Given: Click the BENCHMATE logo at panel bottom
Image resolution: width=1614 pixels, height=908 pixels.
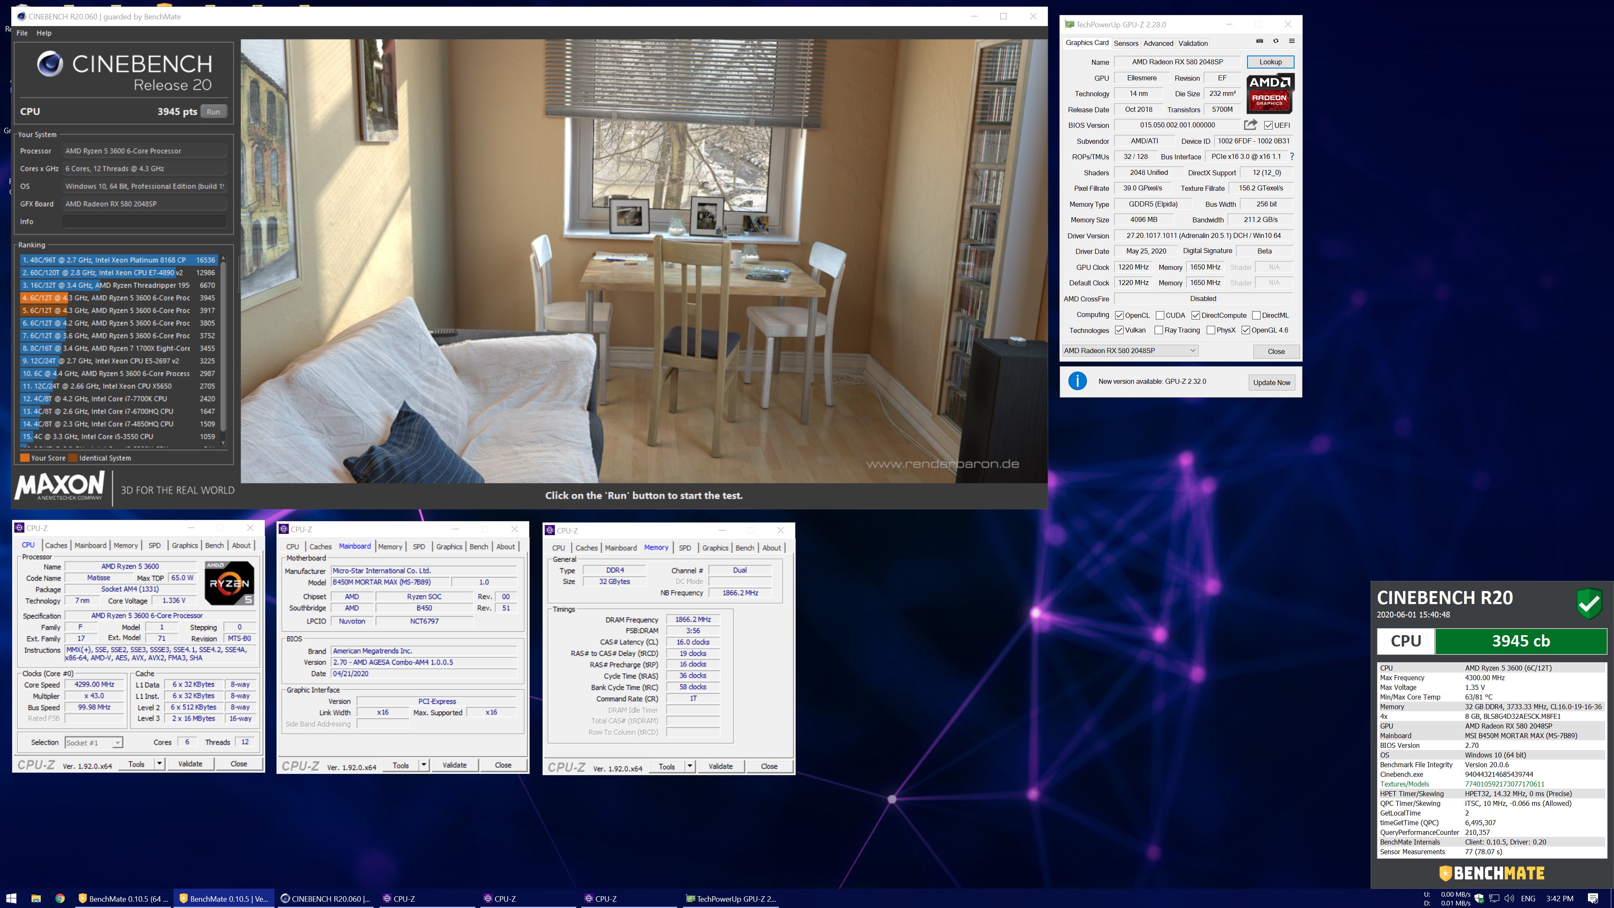Looking at the screenshot, I should tap(1493, 873).
